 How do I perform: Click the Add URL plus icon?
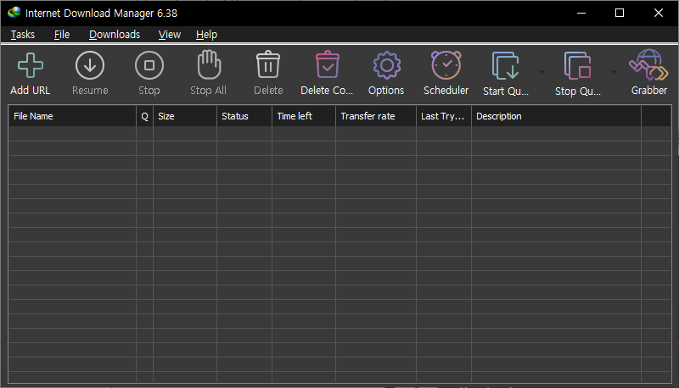(x=31, y=65)
